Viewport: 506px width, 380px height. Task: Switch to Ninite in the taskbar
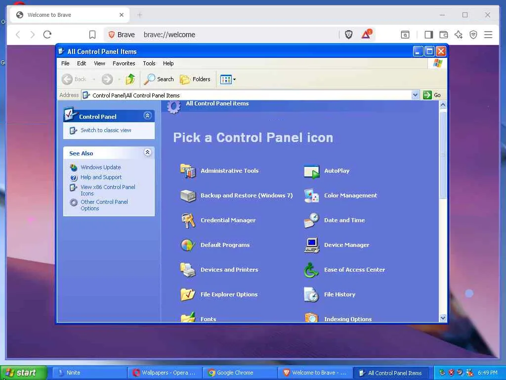(x=89, y=373)
